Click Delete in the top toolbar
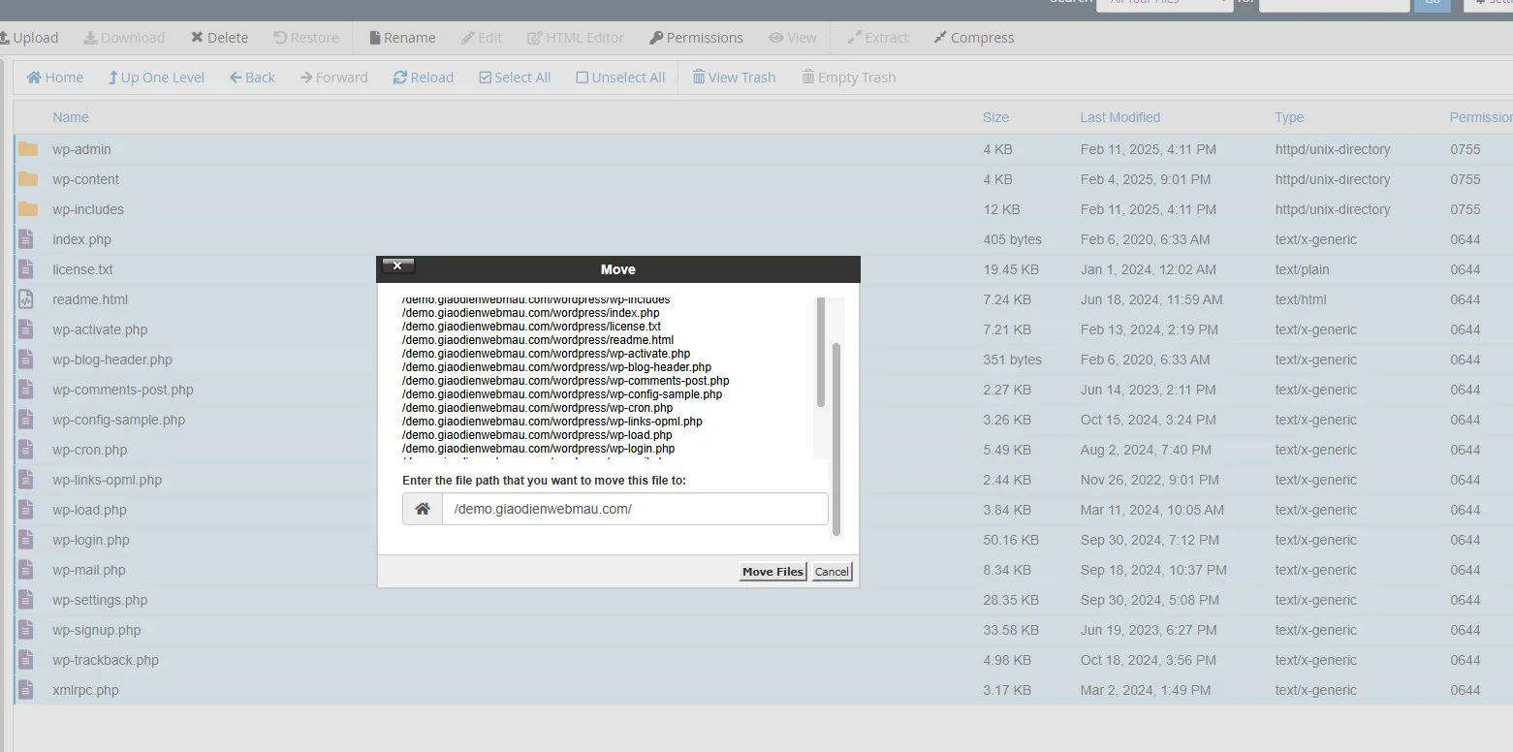The width and height of the screenshot is (1513, 752). 219,38
